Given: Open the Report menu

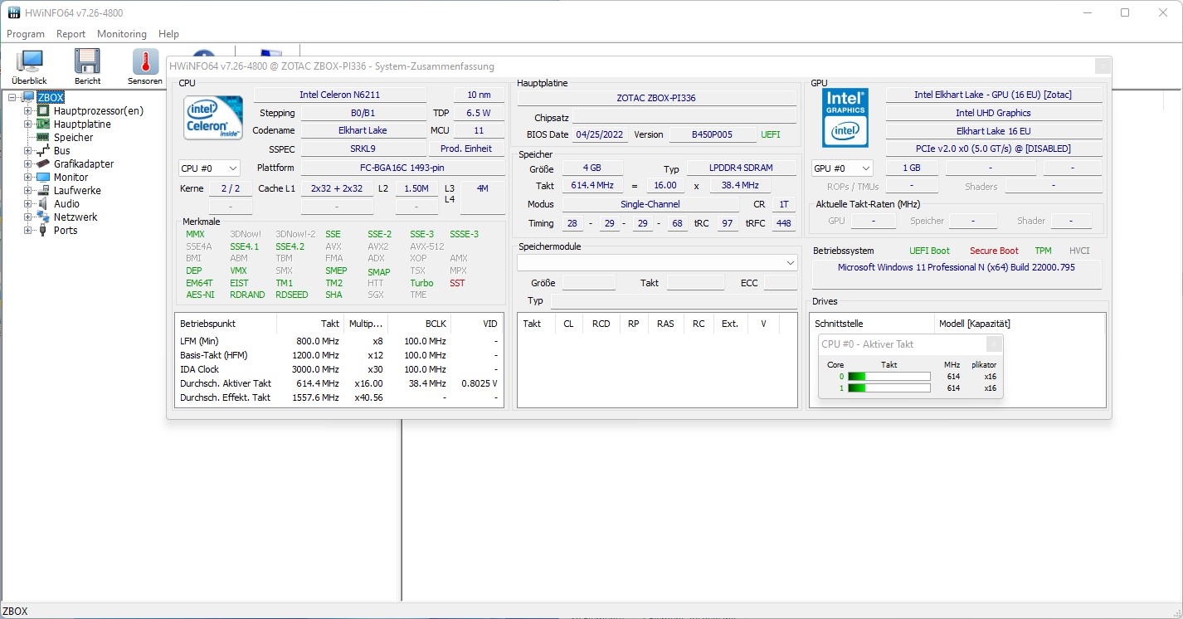Looking at the screenshot, I should tap(71, 34).
